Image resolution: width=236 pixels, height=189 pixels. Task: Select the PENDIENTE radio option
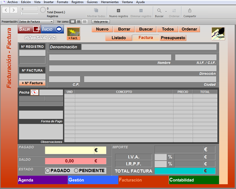click(76, 170)
